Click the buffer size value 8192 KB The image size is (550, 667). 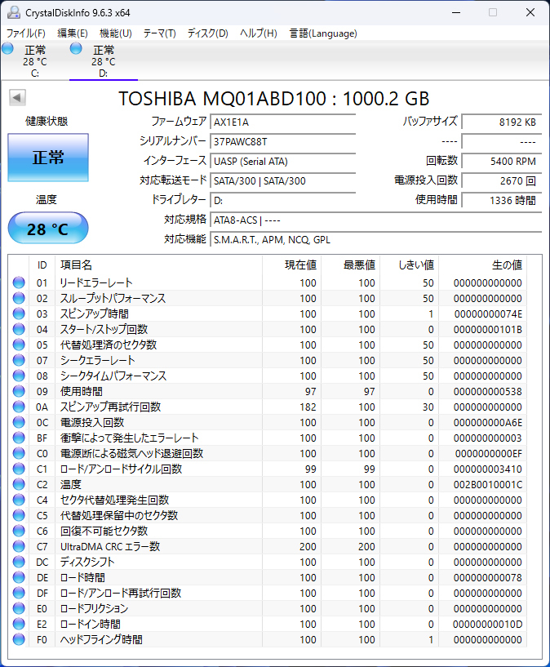[x=502, y=122]
